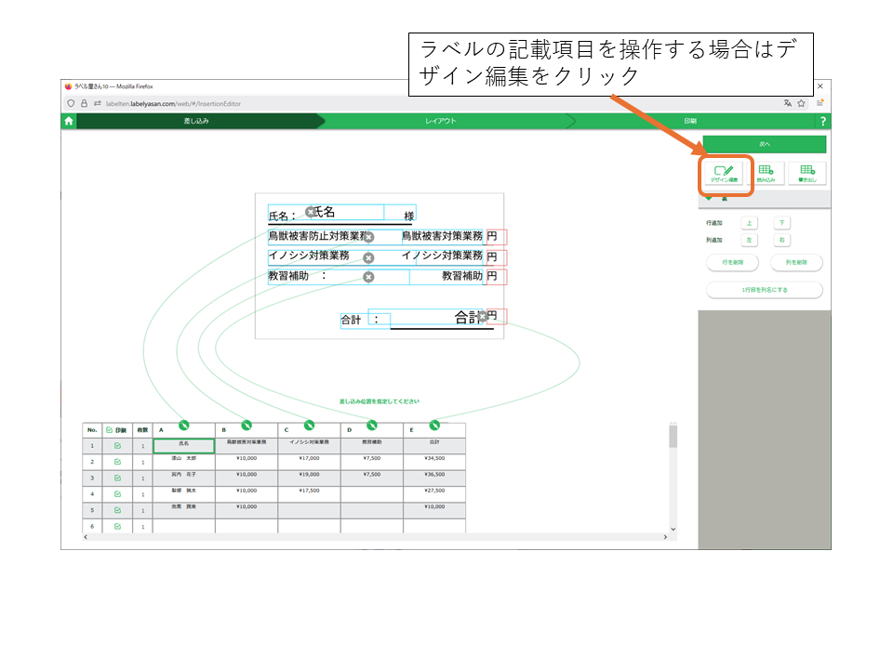Collapse the 表 section with the green triangle
This screenshot has height=669, width=893.
[x=710, y=199]
